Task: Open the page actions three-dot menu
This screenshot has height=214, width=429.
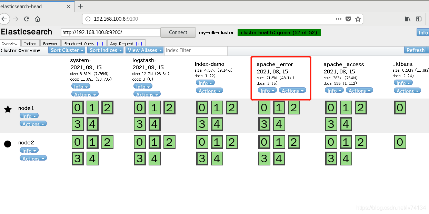Action: tap(339, 19)
